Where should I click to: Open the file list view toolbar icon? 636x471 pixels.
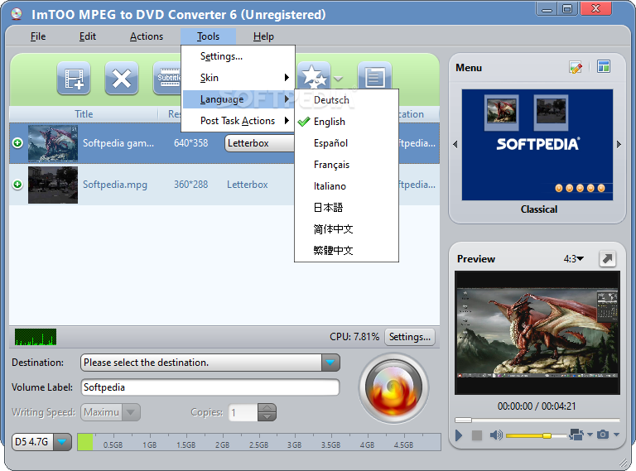point(374,77)
